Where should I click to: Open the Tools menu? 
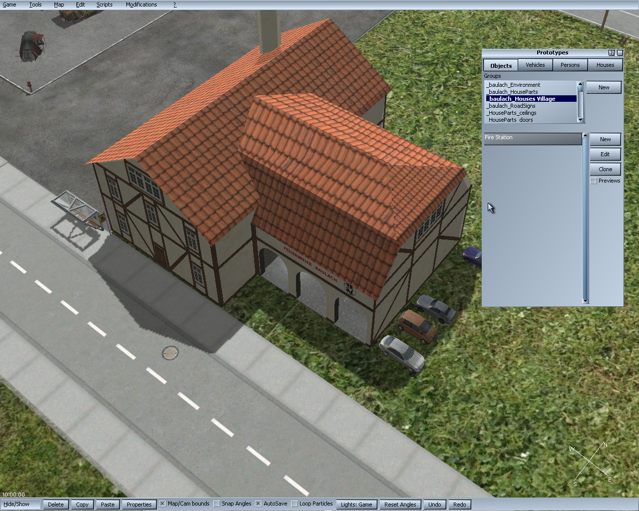(x=35, y=4)
